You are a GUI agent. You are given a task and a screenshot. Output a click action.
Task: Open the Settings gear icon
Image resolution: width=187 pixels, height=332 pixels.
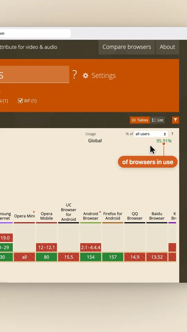(86, 76)
